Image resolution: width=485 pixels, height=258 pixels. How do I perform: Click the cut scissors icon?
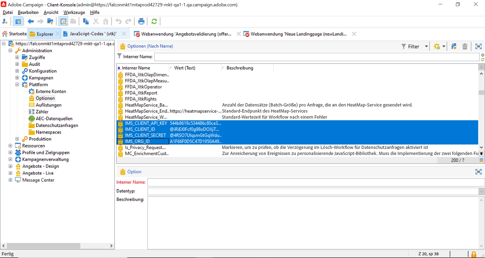pyautogui.click(x=96, y=21)
